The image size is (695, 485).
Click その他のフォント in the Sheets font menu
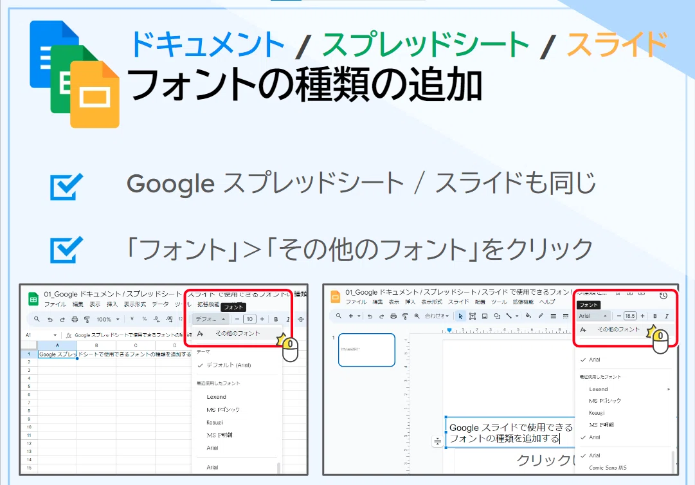pos(238,333)
